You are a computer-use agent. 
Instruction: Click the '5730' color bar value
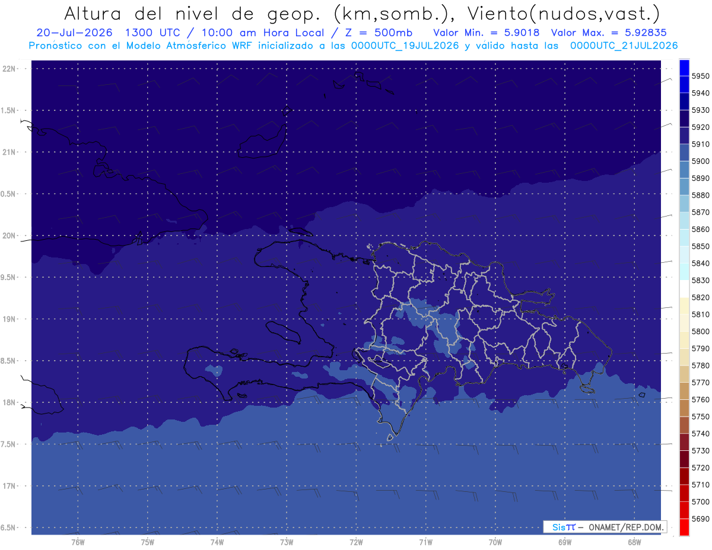[x=701, y=450]
